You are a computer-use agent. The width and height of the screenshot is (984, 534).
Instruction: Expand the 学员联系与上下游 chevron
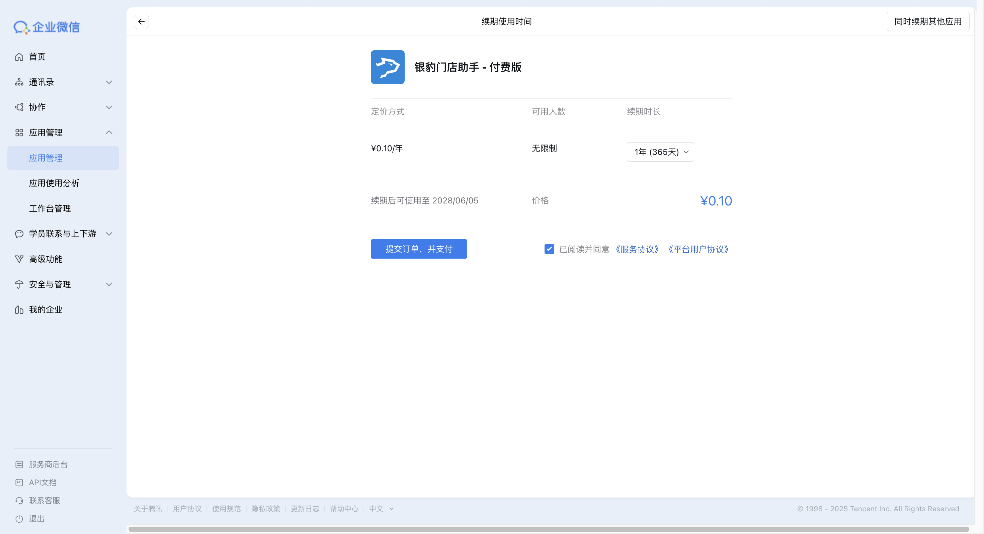(x=109, y=234)
